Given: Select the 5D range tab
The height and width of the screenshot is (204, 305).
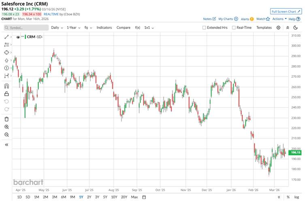Looking at the screenshot, I should (28, 197).
